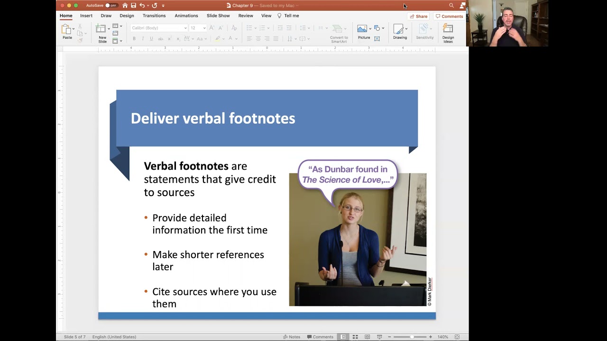Open Design Ideas pane
Viewport: 607px width, 341px height.
coord(448,34)
